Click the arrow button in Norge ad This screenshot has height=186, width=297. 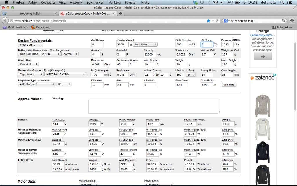click(263, 56)
